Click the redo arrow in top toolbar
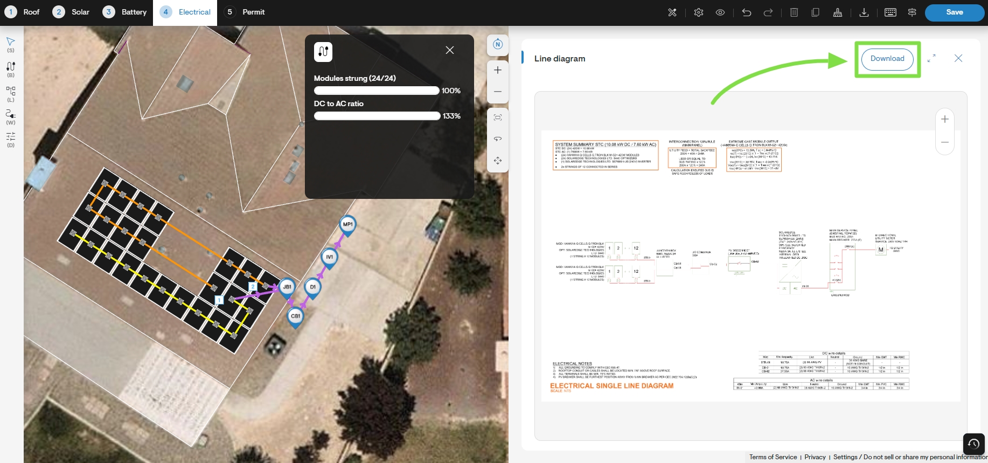Screen dimensions: 988x463 (768, 12)
